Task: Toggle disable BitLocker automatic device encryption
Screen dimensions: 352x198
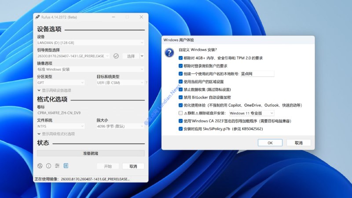Action: pyautogui.click(x=180, y=97)
